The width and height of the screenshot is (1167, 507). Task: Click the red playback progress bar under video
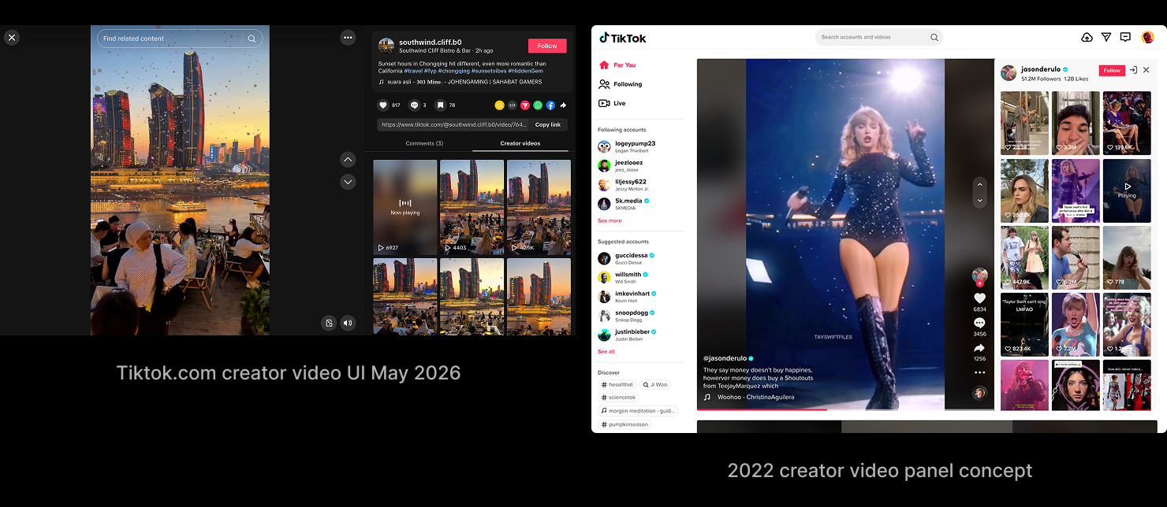762,409
